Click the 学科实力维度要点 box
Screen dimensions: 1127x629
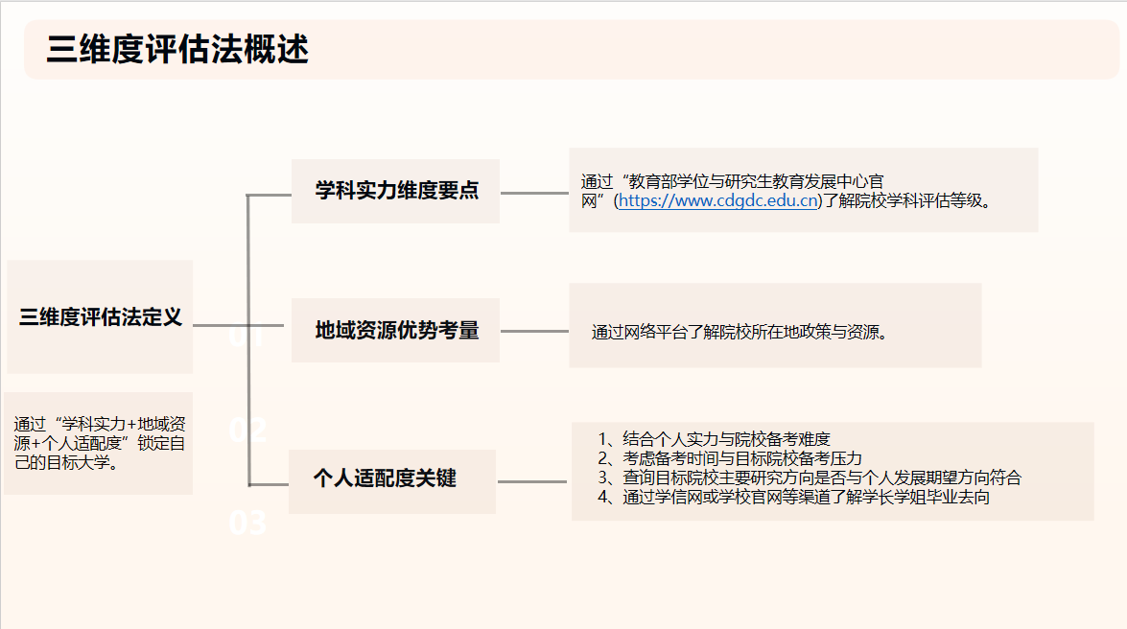[396, 191]
